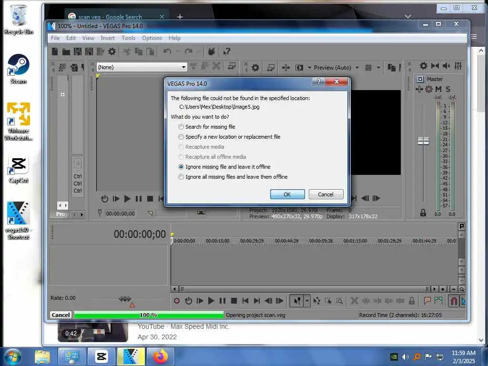
Task: Click the interactive tutorials hand icon
Action: [x=212, y=51]
